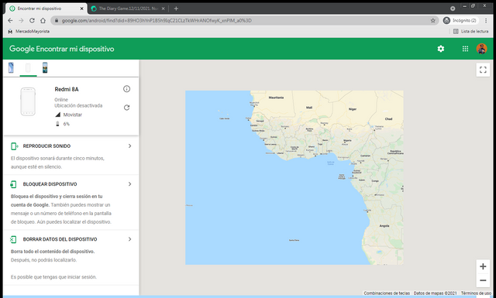This screenshot has width=496, height=298.
Task: Click the 'Ubicación desactivada' status text
Action: [78, 105]
